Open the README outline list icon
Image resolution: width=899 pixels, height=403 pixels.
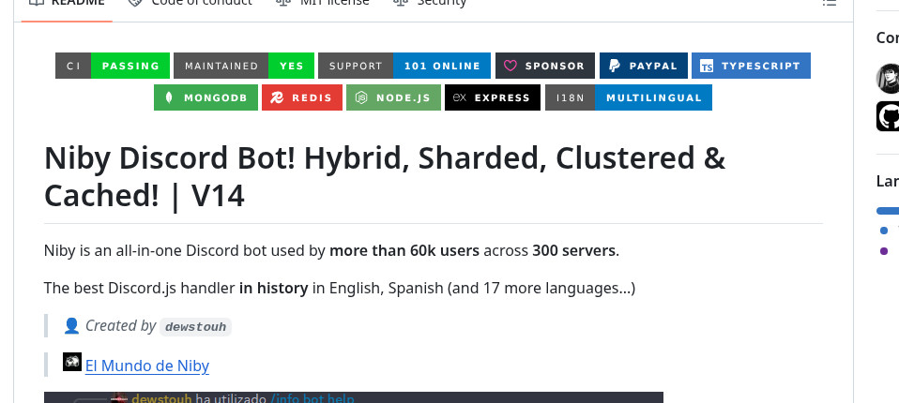[x=829, y=3]
